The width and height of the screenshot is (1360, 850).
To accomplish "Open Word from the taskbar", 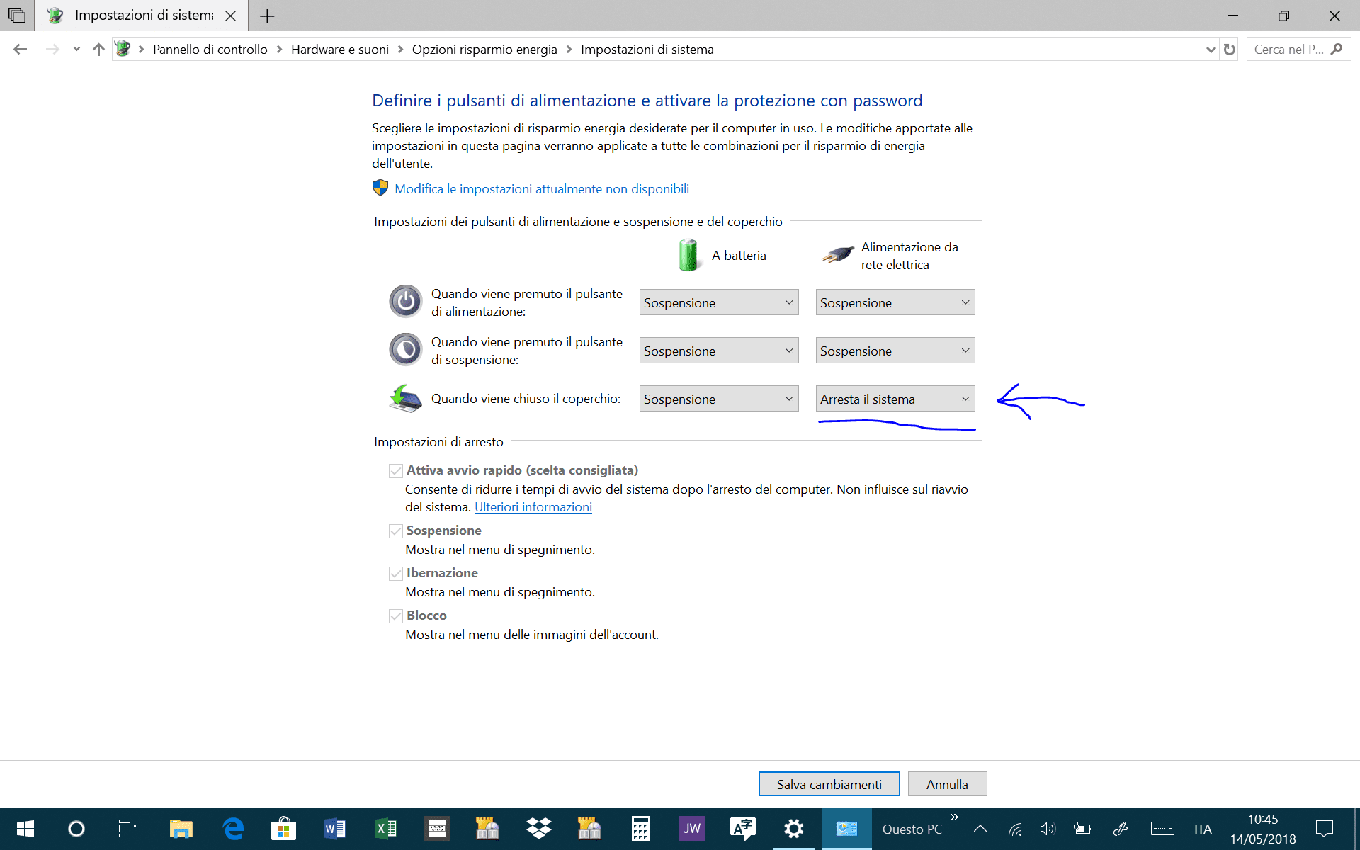I will click(334, 828).
